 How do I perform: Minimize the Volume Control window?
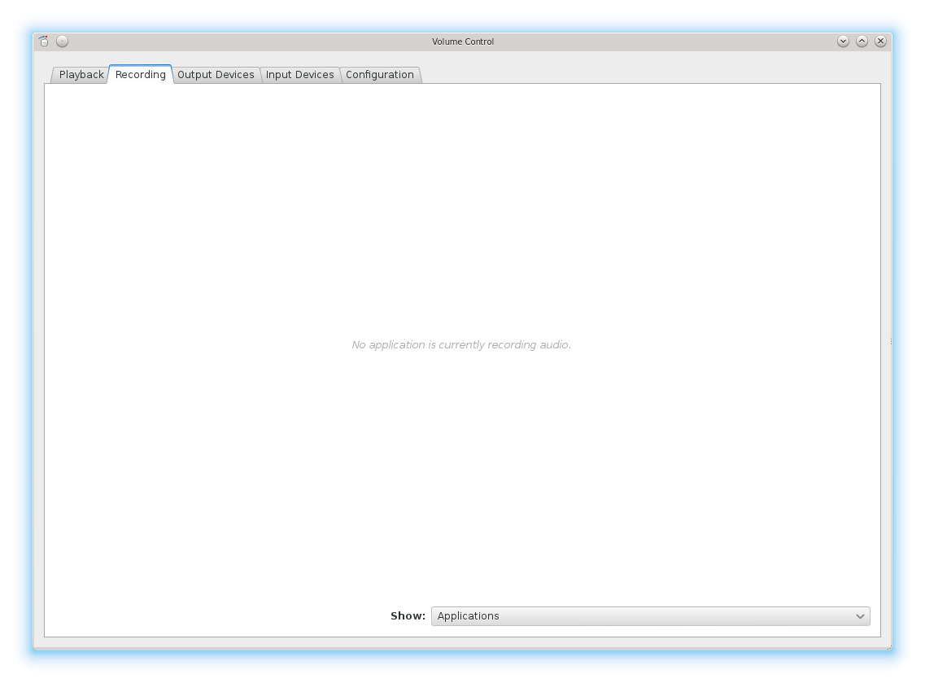point(843,42)
